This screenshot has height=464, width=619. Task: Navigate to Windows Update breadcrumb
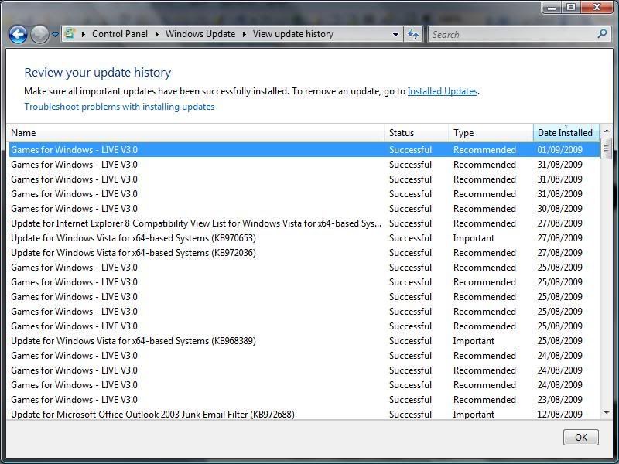pos(200,34)
